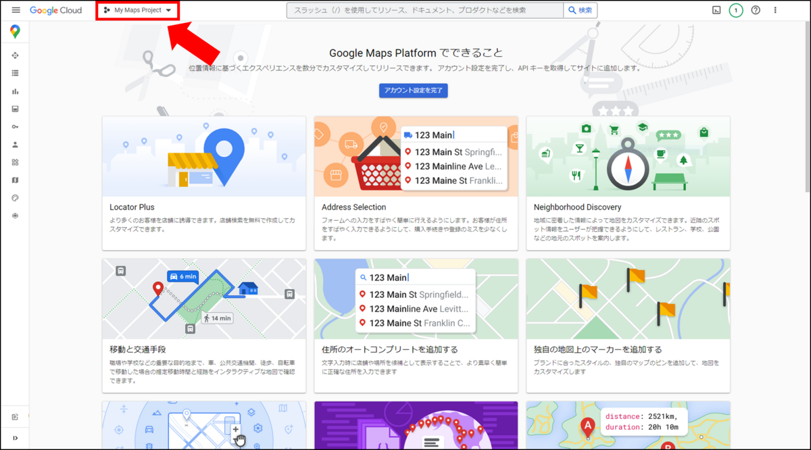Click the 移動と交通手段 card title
The height and width of the screenshot is (450, 811).
[137, 349]
